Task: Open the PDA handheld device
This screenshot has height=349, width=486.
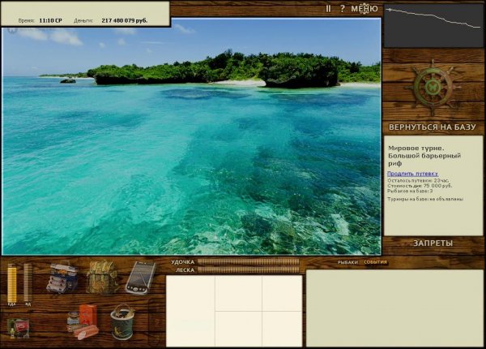Action: pyautogui.click(x=140, y=277)
